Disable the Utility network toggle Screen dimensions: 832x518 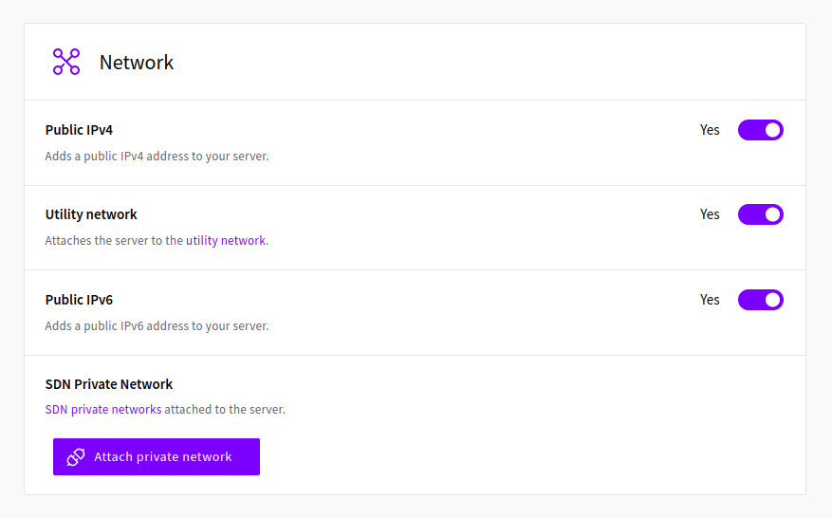(760, 214)
